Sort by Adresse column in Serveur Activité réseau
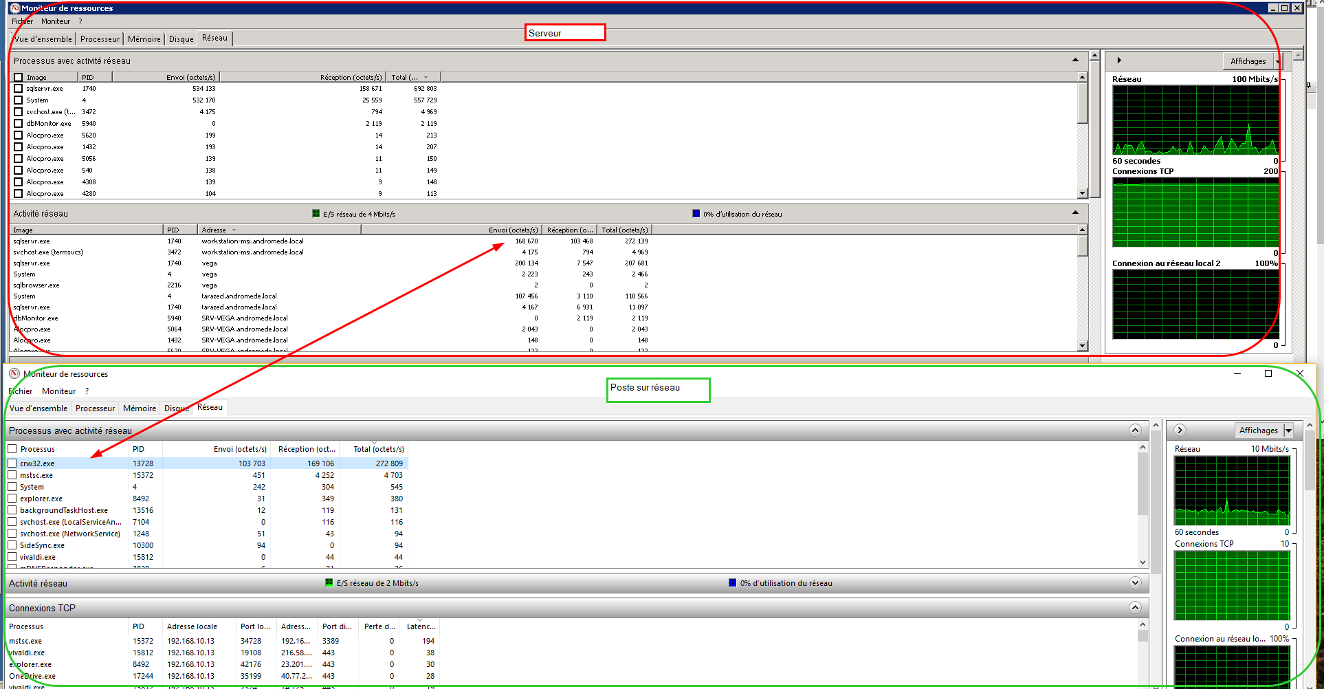1324x689 pixels. [x=279, y=230]
